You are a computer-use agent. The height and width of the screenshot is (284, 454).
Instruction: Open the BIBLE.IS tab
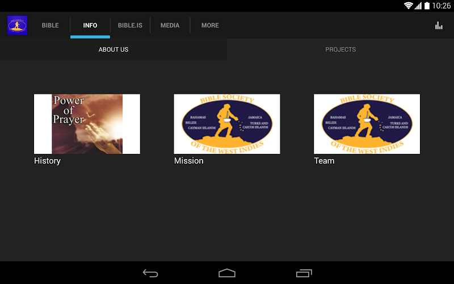coord(130,25)
